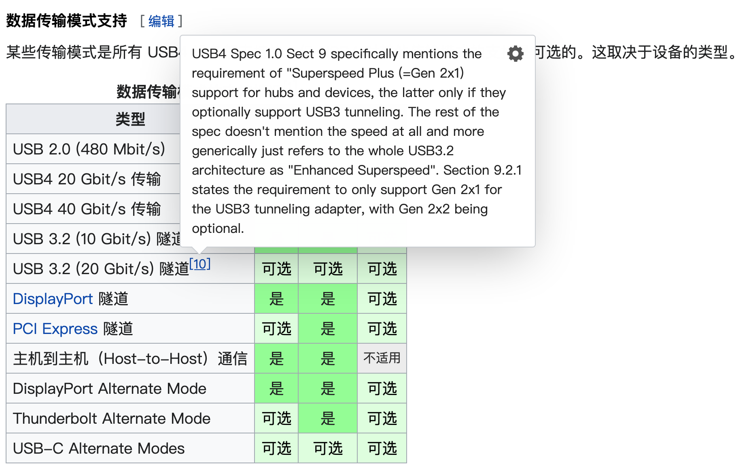Viewport: 751px width, 469px height.
Task: Click the DisplayPort Alternate Mode row label
Action: [110, 389]
